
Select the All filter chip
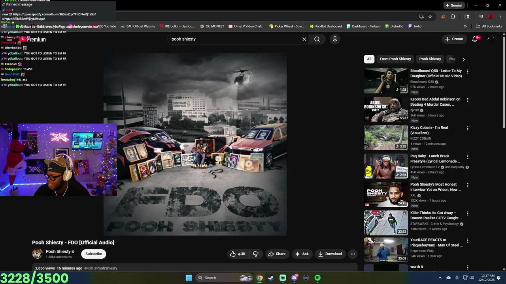pyautogui.click(x=369, y=59)
